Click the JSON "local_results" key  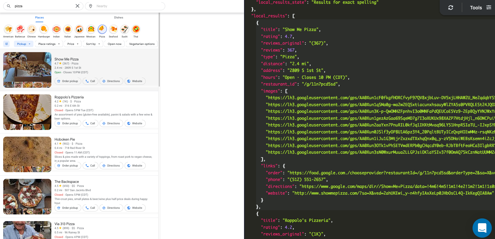[x=270, y=16]
